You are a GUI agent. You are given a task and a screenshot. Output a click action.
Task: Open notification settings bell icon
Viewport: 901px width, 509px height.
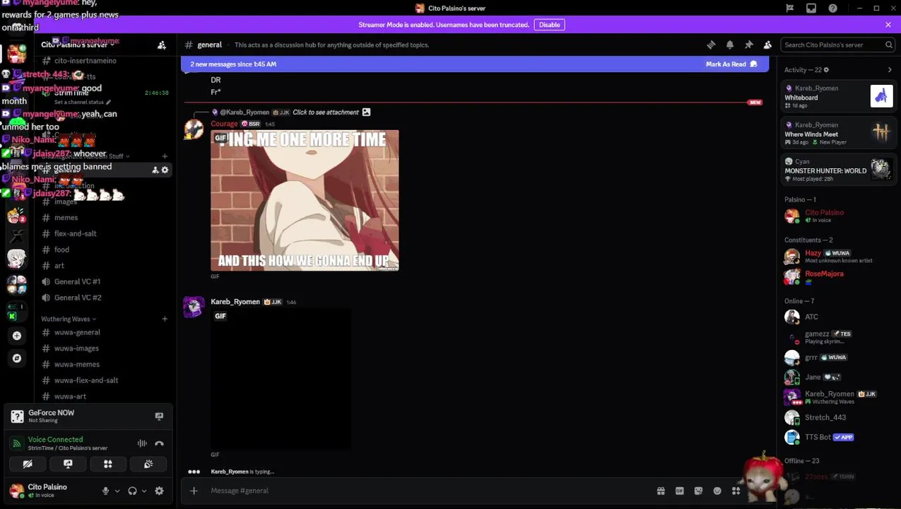(x=730, y=45)
